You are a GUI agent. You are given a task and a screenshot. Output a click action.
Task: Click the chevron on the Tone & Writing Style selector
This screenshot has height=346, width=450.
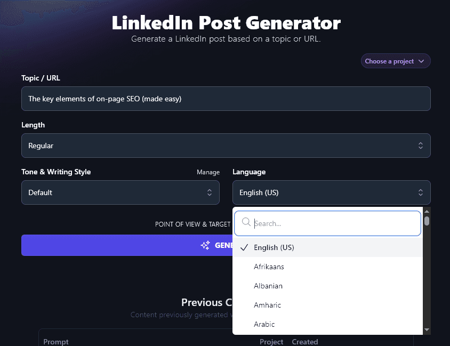pyautogui.click(x=210, y=192)
